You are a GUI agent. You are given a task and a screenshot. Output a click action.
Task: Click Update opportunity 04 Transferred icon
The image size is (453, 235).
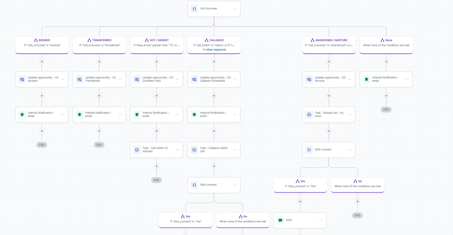point(79,79)
